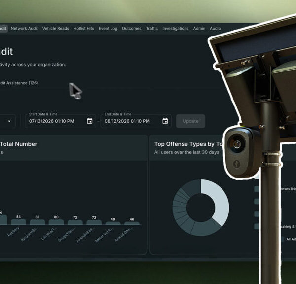Open the Start Date calendar picker icon
Image resolution: width=296 pixels, height=284 pixels.
pyautogui.click(x=90, y=121)
